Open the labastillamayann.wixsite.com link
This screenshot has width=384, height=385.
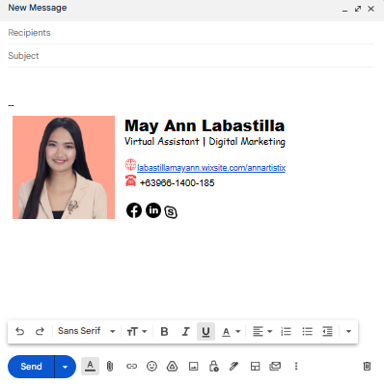coord(211,168)
